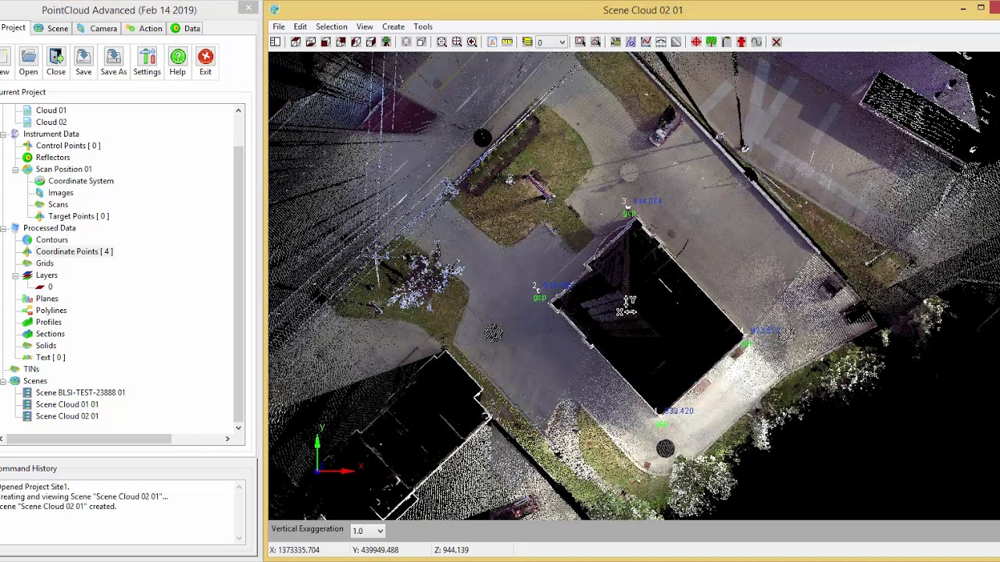Click the zoom out magnifier icon
The height and width of the screenshot is (562, 1000).
point(441,42)
